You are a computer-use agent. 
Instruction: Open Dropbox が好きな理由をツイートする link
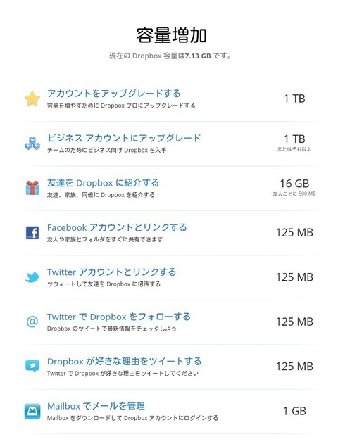(x=125, y=361)
